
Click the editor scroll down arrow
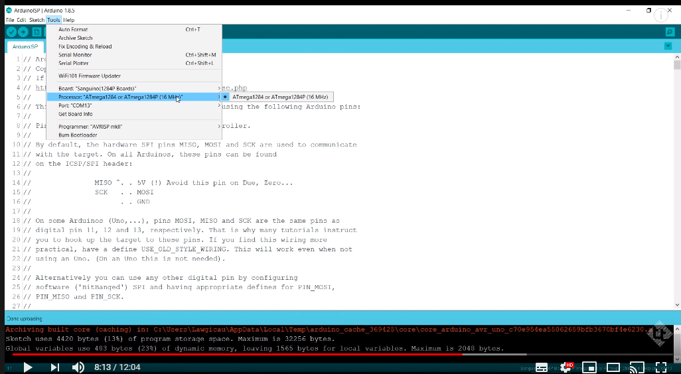click(677, 305)
